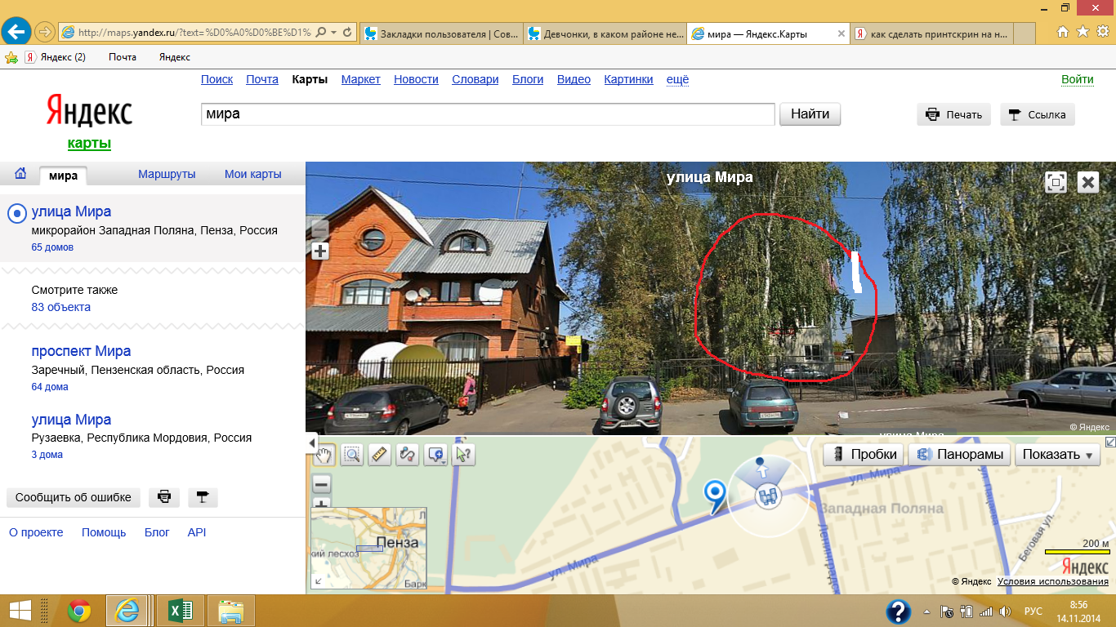Open the '83 объекта' link

click(x=60, y=307)
